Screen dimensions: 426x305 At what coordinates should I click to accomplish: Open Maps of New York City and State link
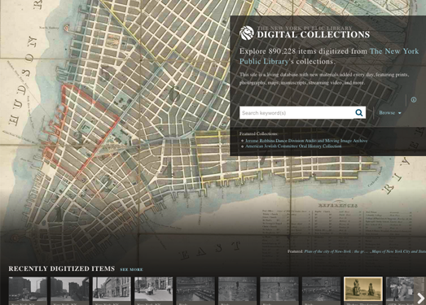coord(398,251)
